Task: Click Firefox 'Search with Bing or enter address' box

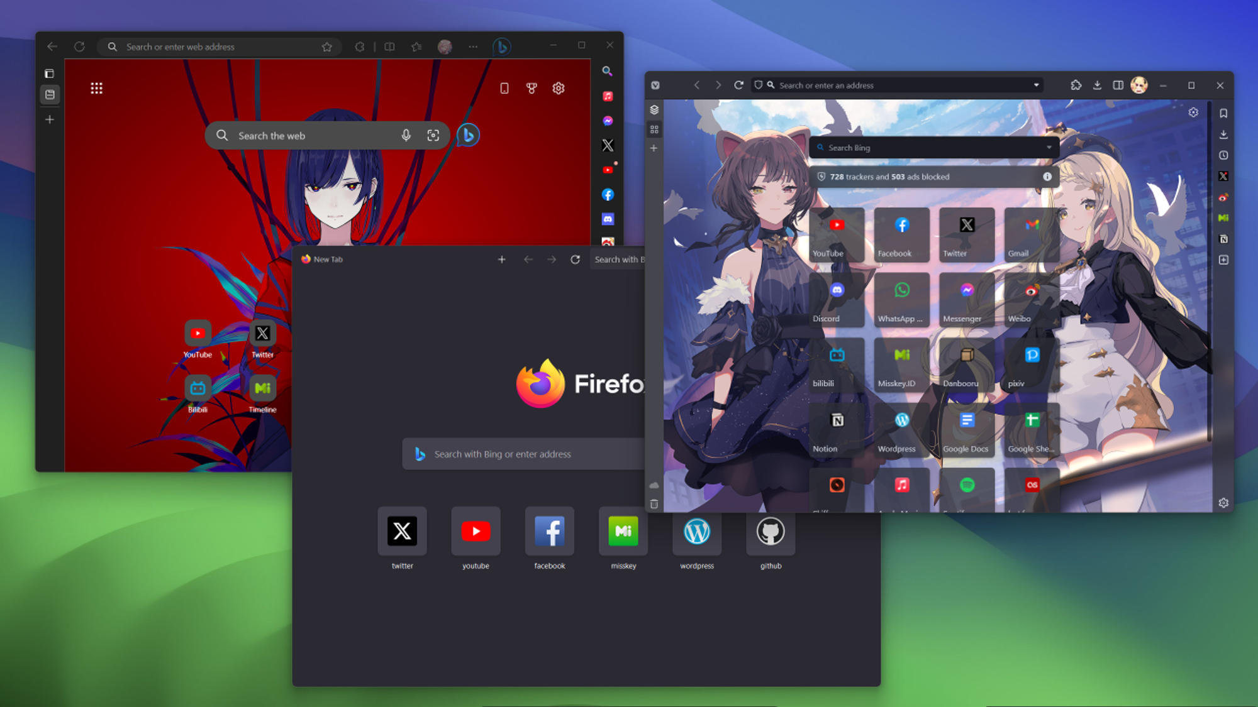Action: coord(523,454)
